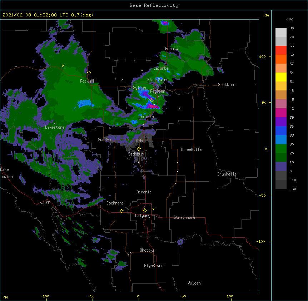The height and width of the screenshot is (301, 308).
Task: Click the yellow V marker northwest of RockyMH
Action: pos(63,66)
